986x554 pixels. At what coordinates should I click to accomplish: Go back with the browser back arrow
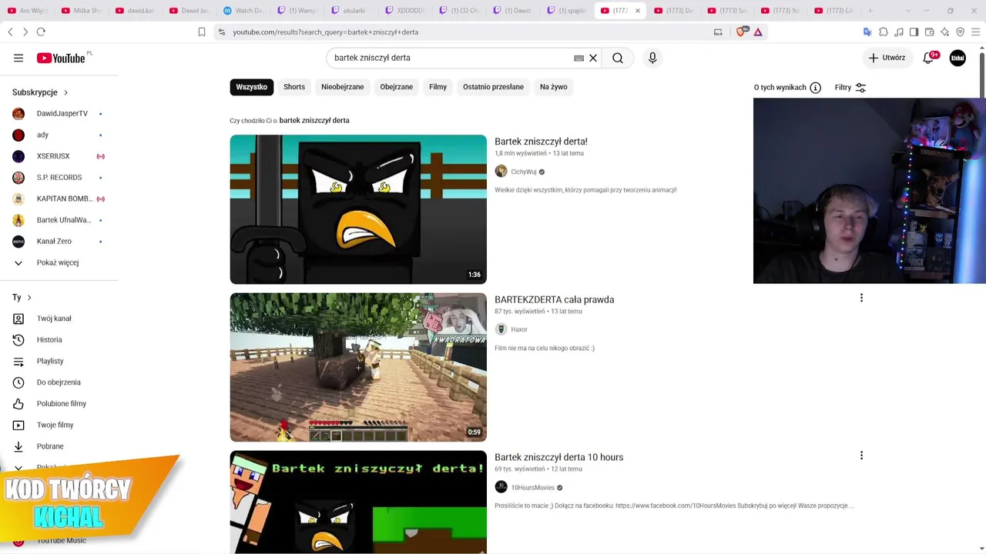pos(10,32)
